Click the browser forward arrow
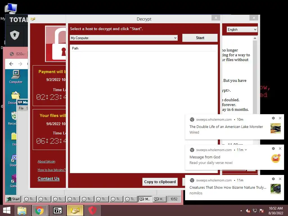Screen dimensions: 288x216 (20, 64)
